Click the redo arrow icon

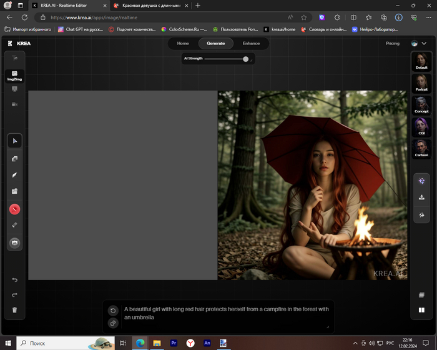point(14,294)
